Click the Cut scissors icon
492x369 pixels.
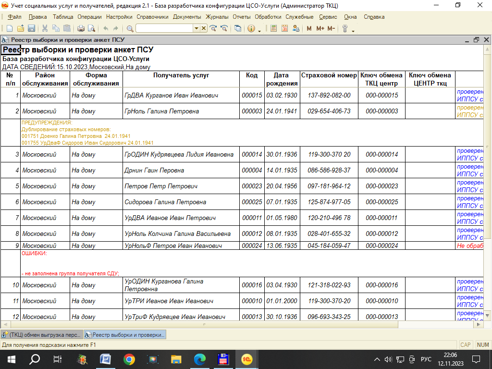coord(45,28)
